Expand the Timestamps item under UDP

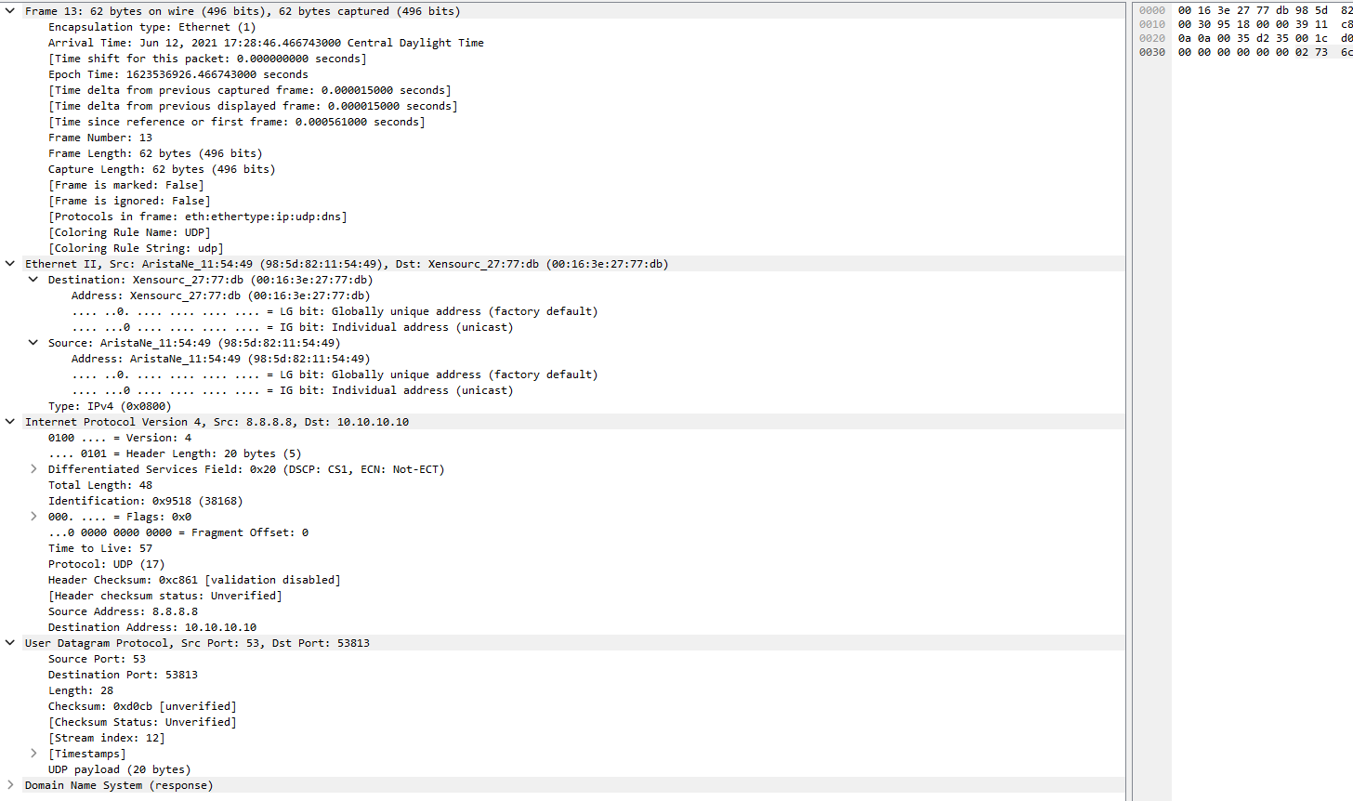(x=33, y=753)
